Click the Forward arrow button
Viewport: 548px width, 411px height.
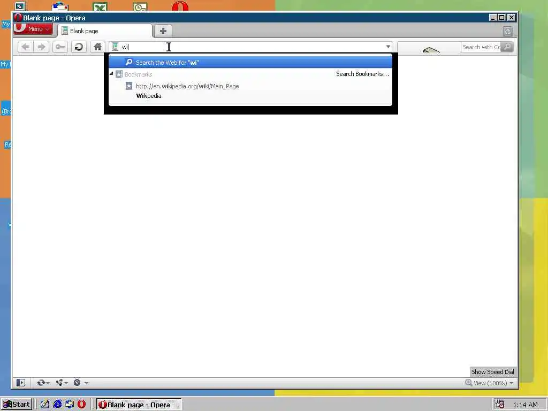click(x=41, y=47)
